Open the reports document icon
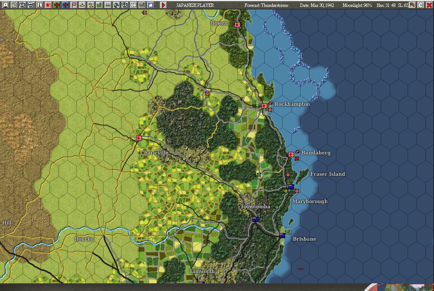The image size is (434, 291). tap(14, 5)
